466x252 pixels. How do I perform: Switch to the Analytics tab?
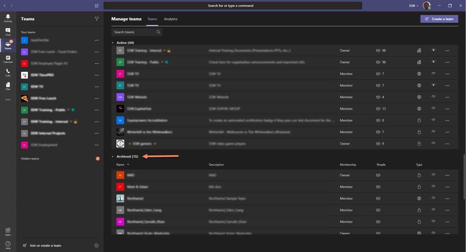click(x=171, y=19)
